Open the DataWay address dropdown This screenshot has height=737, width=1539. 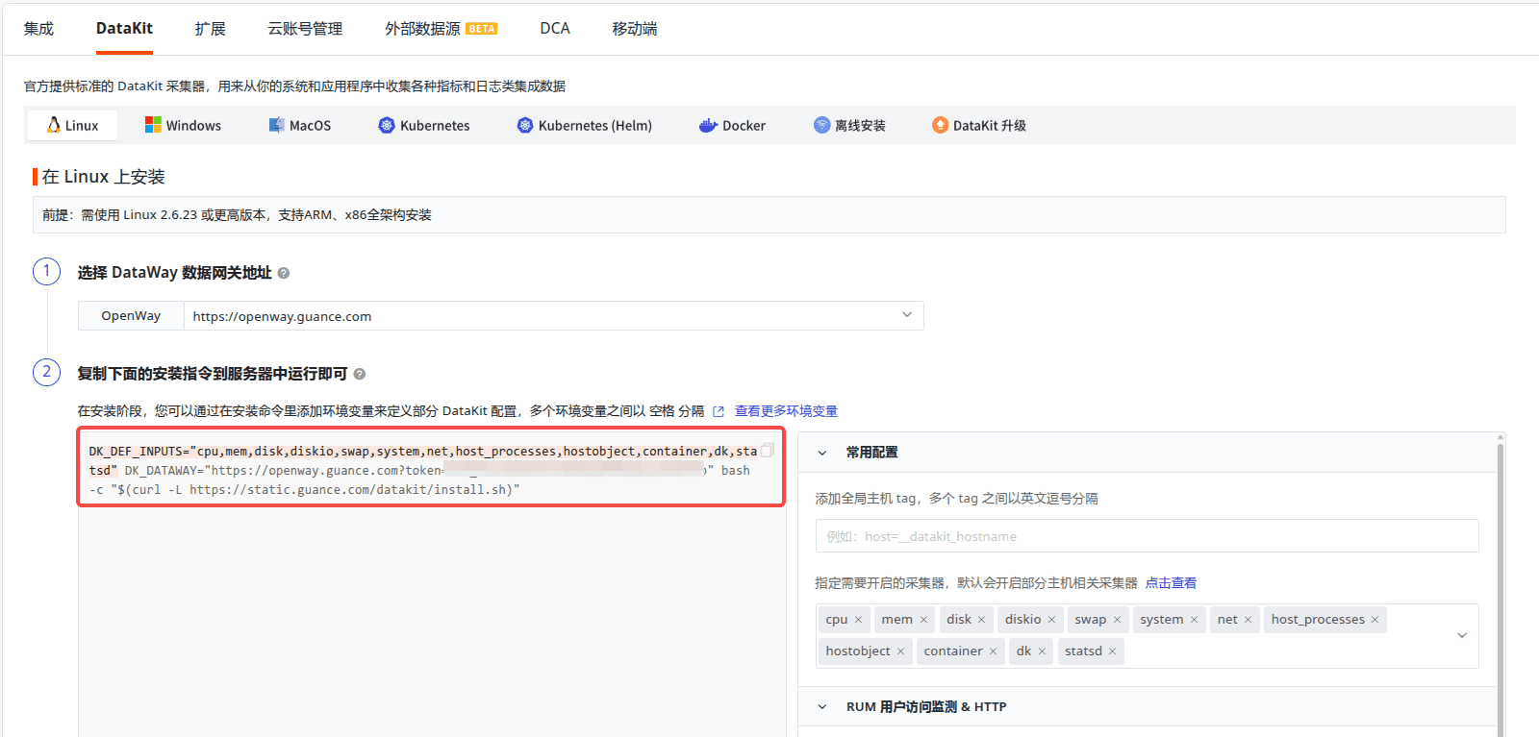coord(906,315)
